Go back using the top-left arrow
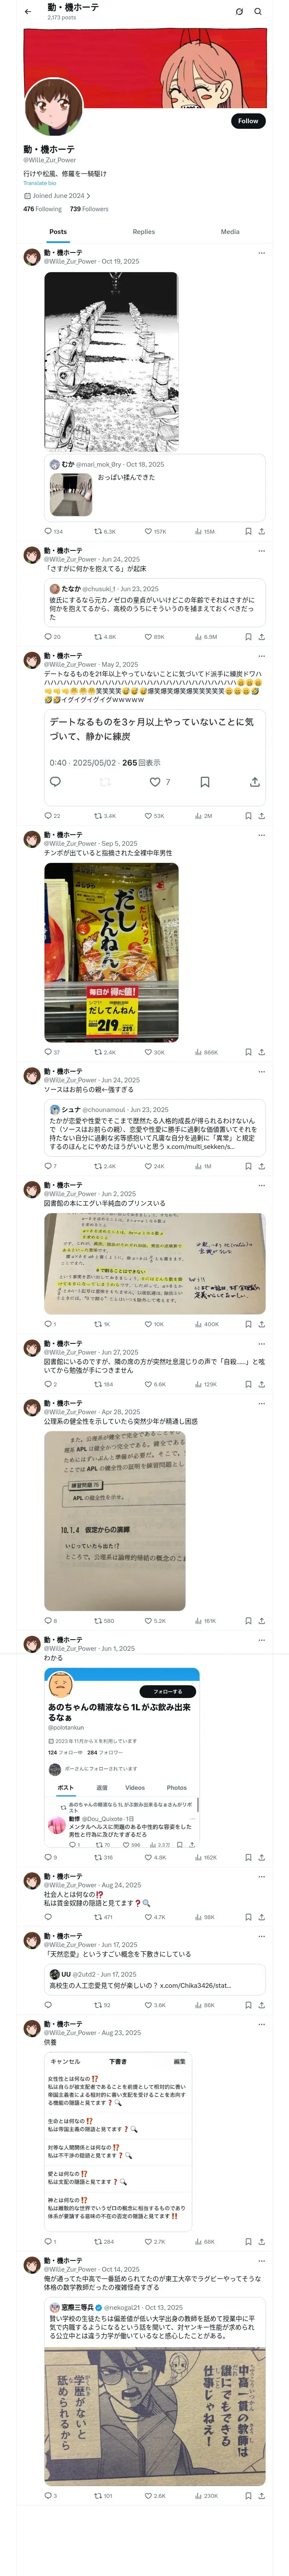The image size is (289, 2576). point(28,11)
